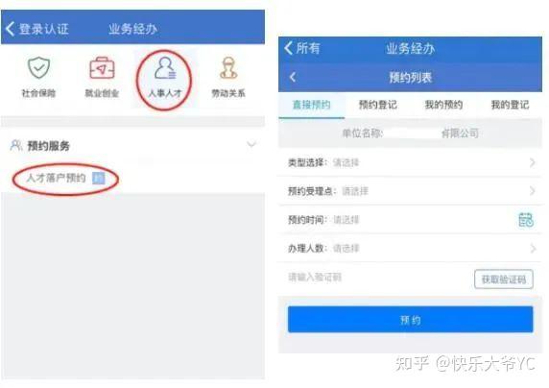Click the 获取验证码 button
The image size is (549, 388).
pyautogui.click(x=504, y=279)
